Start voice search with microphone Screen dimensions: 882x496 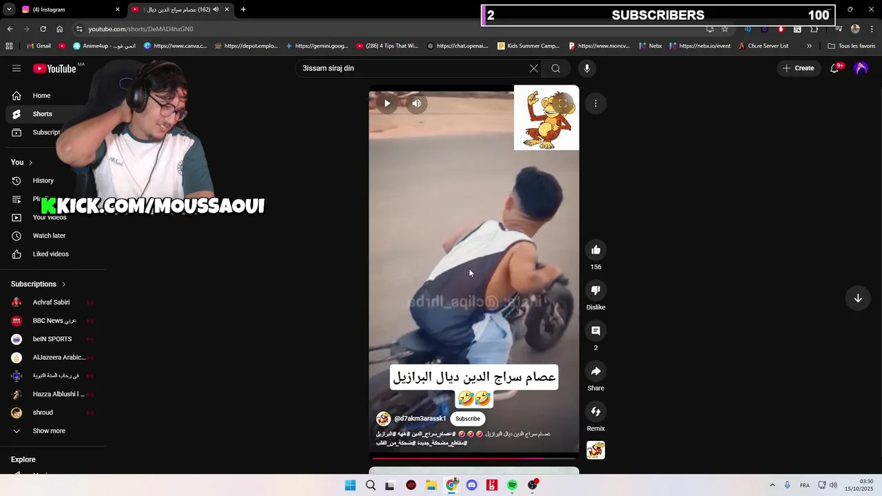coord(587,68)
